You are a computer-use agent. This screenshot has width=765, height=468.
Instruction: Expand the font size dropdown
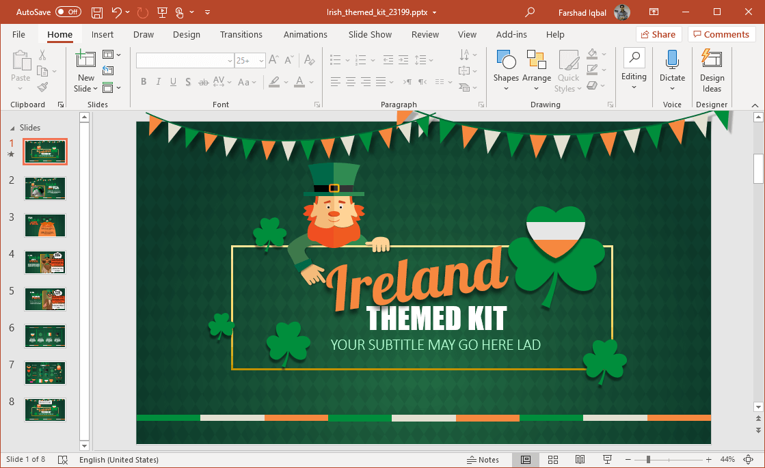point(260,61)
